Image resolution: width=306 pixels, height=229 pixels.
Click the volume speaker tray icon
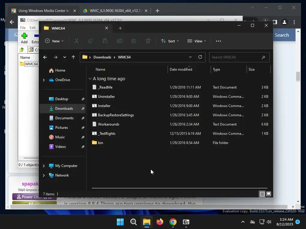[x=269, y=222]
